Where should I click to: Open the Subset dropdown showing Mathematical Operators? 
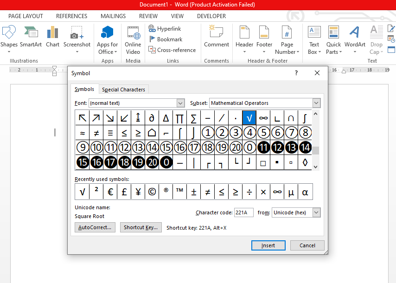point(316,103)
